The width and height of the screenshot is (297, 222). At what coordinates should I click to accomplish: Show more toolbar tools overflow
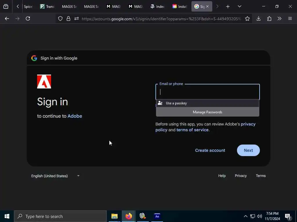279,18
